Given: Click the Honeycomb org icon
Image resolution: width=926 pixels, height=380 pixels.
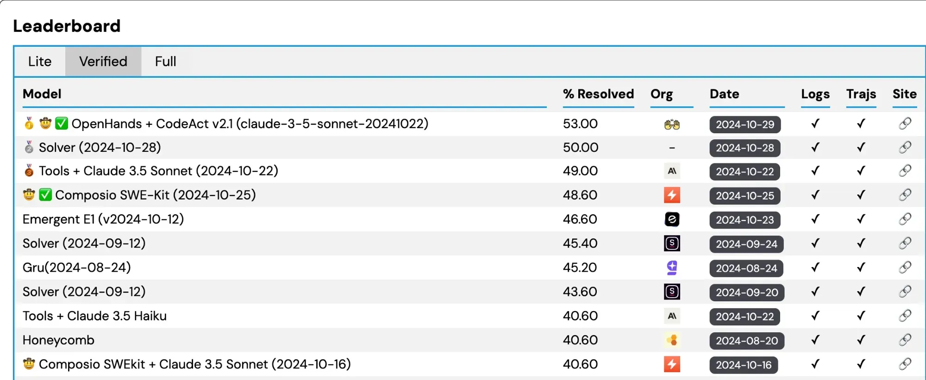Looking at the screenshot, I should pyautogui.click(x=672, y=340).
